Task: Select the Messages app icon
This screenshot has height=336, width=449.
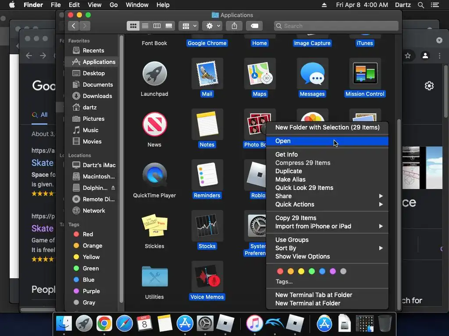Action: click(312, 73)
